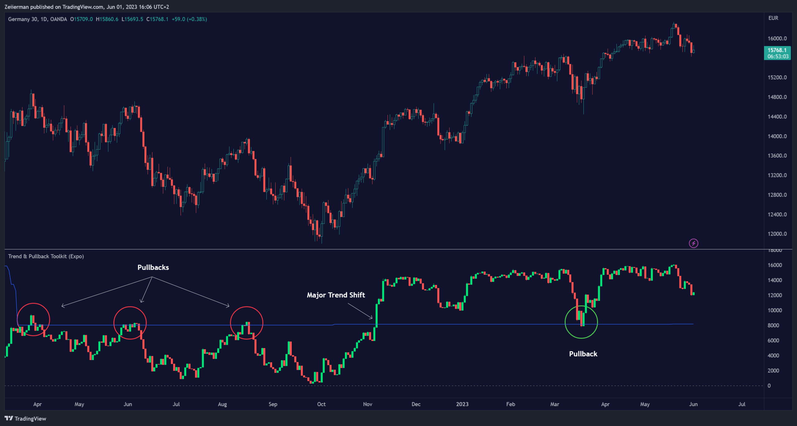The height and width of the screenshot is (426, 797).
Task: Click the countdown timer 06:53:03
Action: point(778,56)
